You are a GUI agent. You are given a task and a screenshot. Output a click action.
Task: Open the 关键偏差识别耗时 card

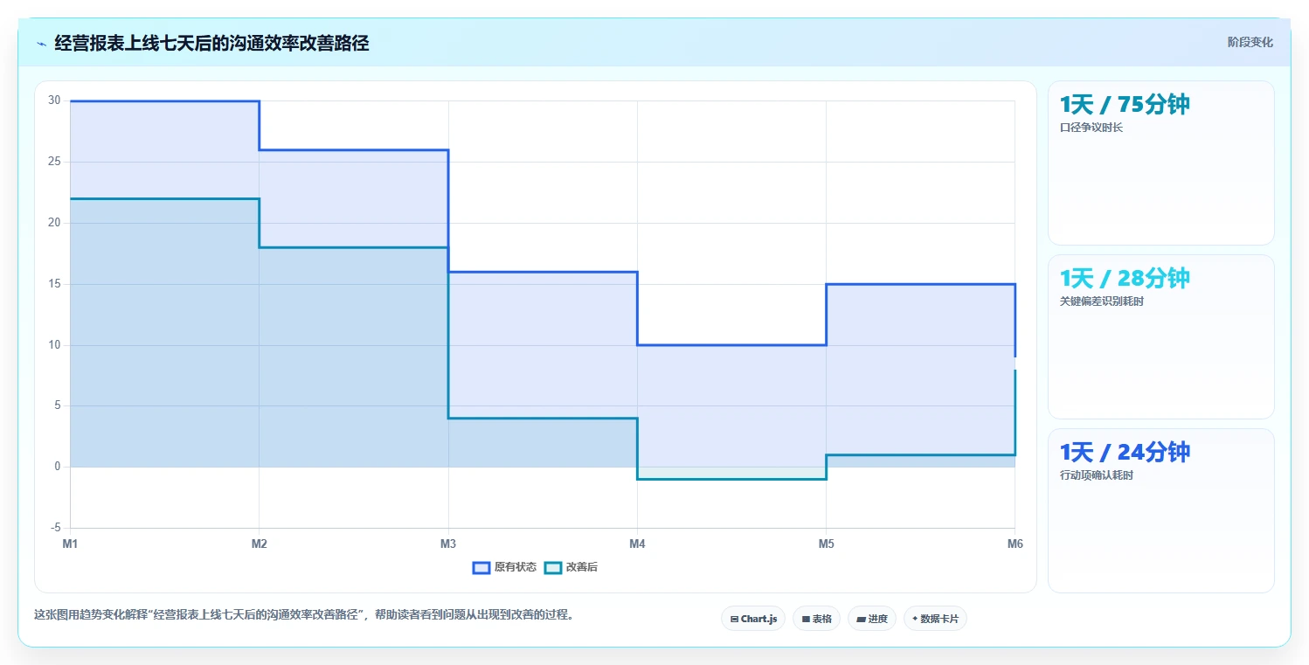coord(1161,336)
